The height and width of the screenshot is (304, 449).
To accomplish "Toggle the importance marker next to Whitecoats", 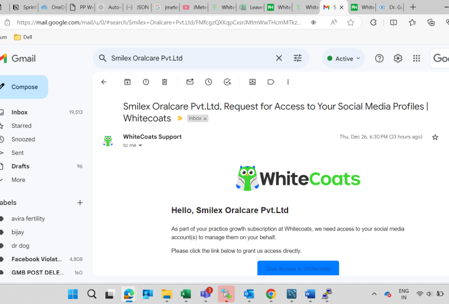I will [x=180, y=118].
